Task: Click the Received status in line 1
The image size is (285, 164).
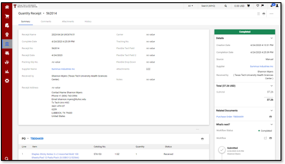Action: tap(168, 154)
